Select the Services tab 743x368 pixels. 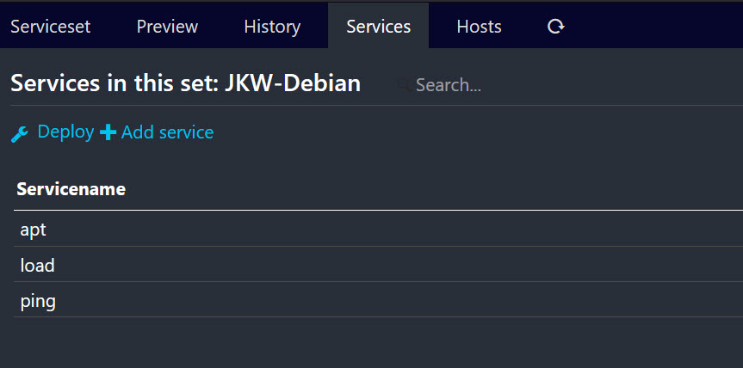coord(378,27)
